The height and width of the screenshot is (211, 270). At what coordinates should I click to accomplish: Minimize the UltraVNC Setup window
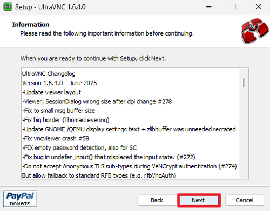(x=208, y=7)
